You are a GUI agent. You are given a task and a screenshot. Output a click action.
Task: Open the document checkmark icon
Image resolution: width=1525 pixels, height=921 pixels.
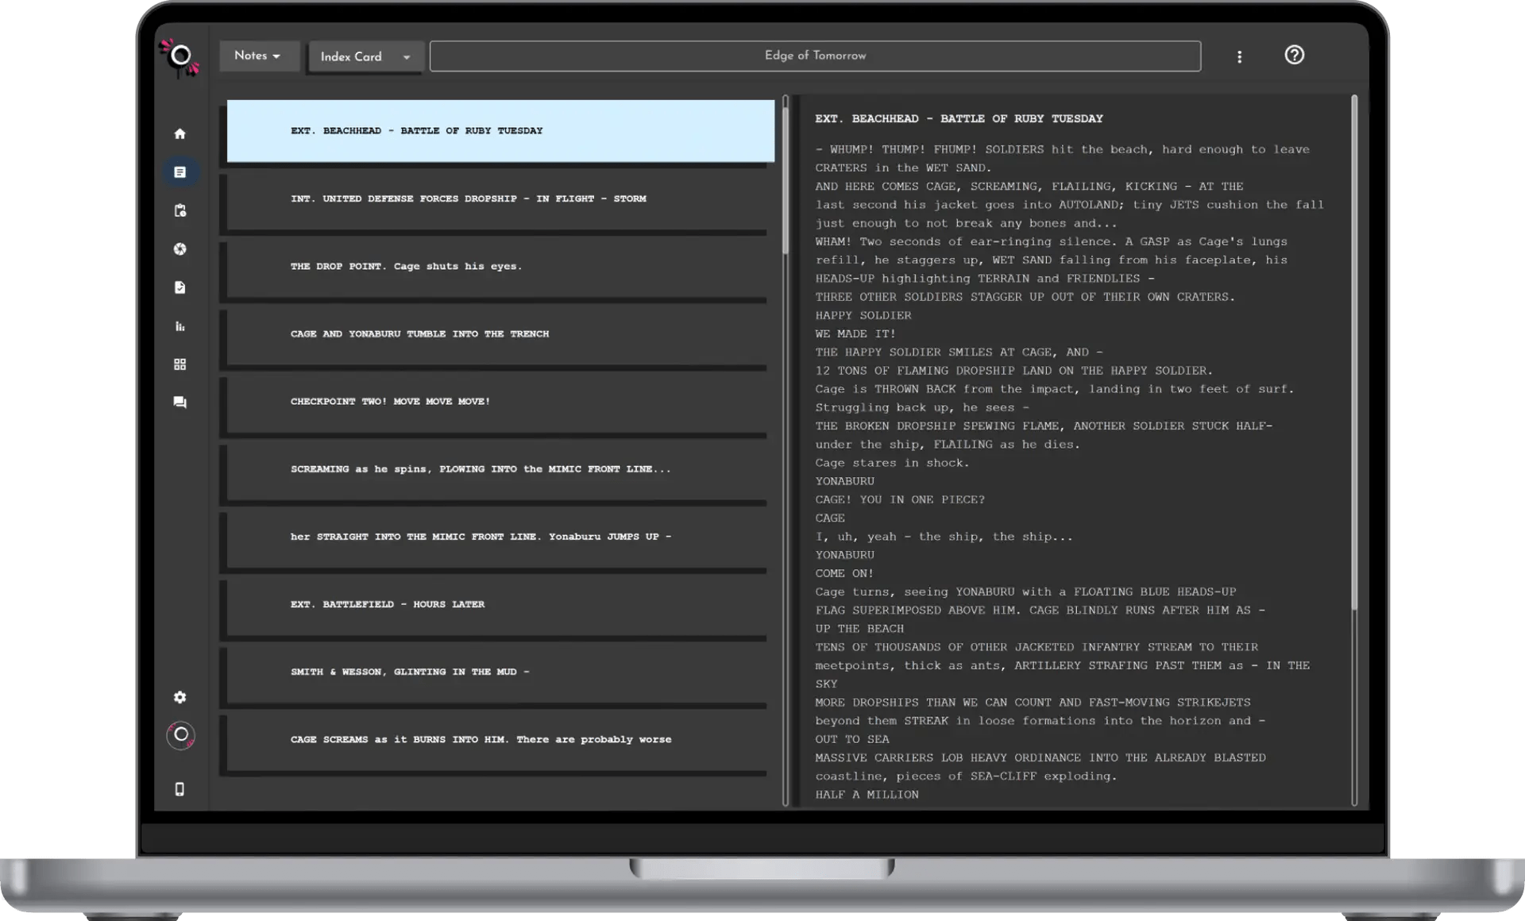[x=180, y=287]
